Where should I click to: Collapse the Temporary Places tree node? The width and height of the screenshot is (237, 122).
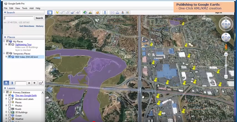4,53
